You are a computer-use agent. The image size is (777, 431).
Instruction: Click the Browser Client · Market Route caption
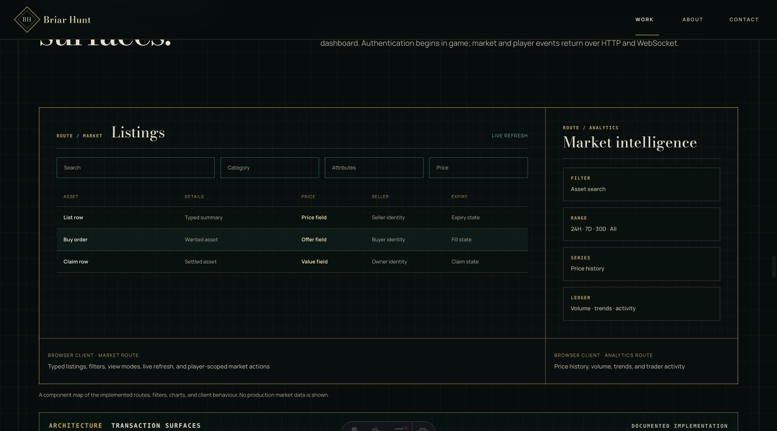[x=93, y=356]
